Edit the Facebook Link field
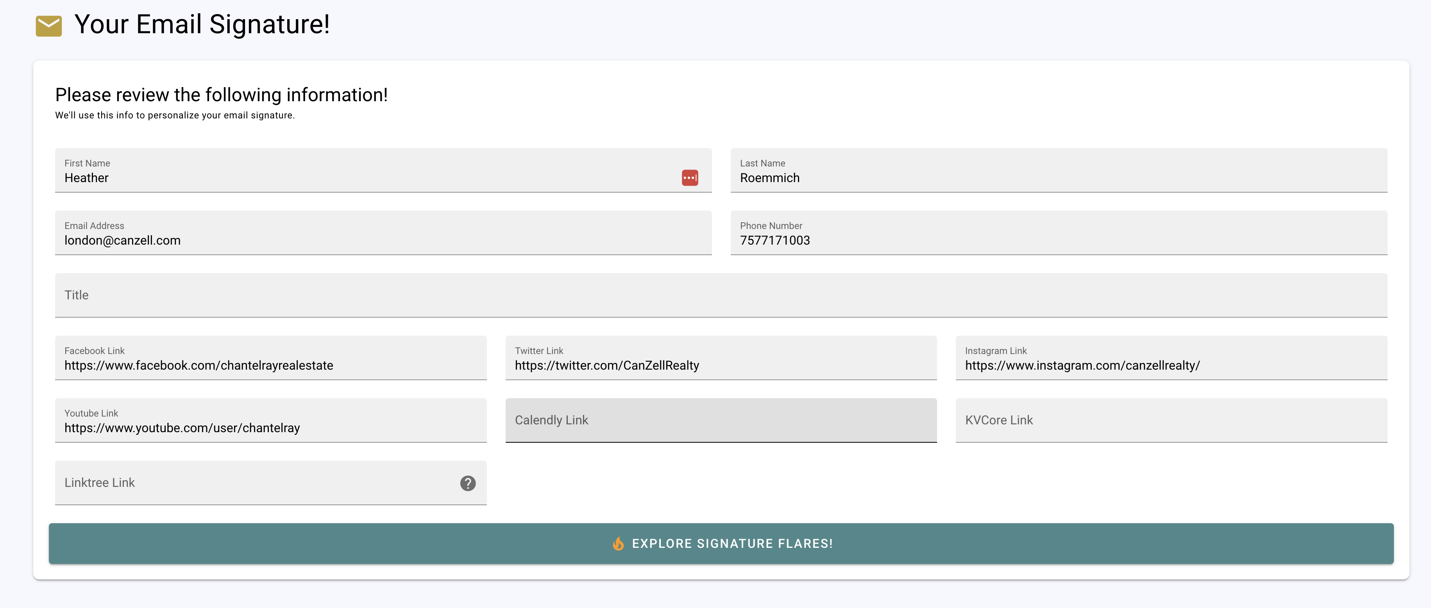This screenshot has width=1431, height=608. coord(270,358)
